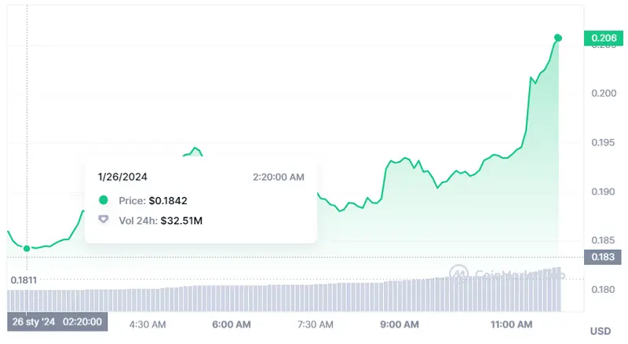Click the CoinMarketCap watermark logo
628x344 pixels.
pyautogui.click(x=459, y=273)
